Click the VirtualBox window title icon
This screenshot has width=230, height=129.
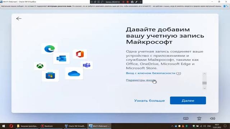coord(1,2)
